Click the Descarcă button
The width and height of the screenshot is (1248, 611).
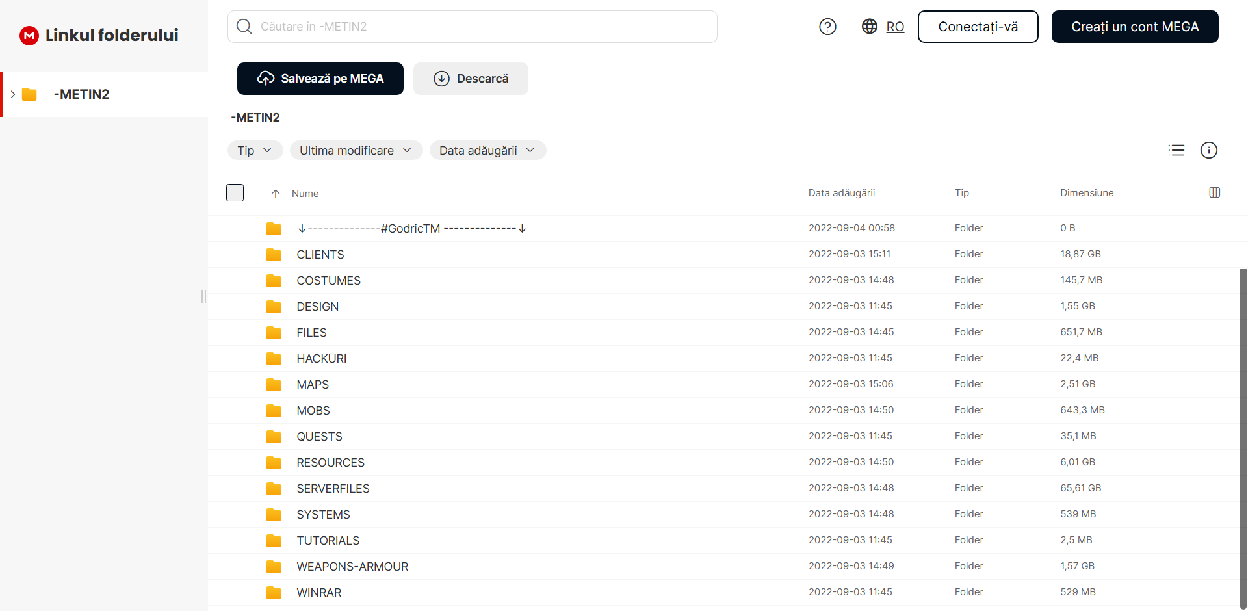click(x=471, y=79)
